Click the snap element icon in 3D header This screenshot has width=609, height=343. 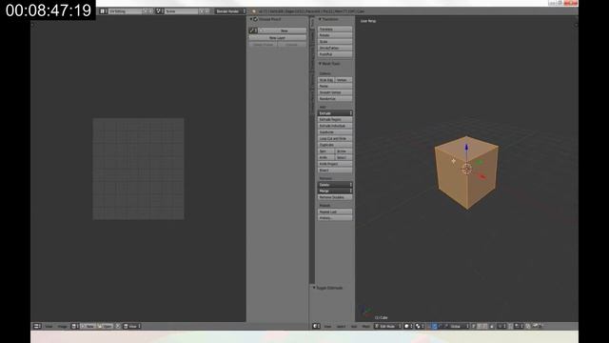click(519, 326)
